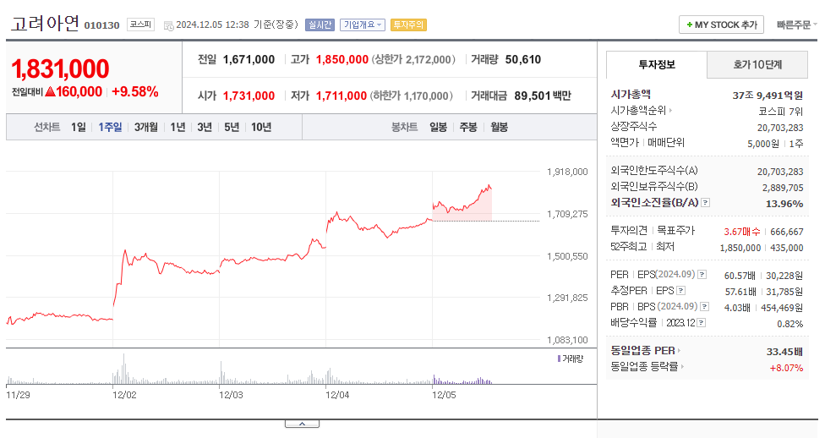Open help icon beside 배당수익률 2023.12
The width and height of the screenshot is (825, 438).
tap(701, 323)
